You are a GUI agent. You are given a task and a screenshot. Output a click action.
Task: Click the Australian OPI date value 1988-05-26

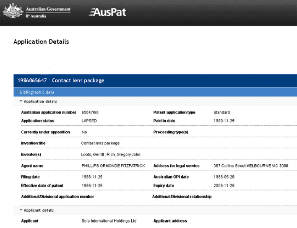(x=224, y=177)
